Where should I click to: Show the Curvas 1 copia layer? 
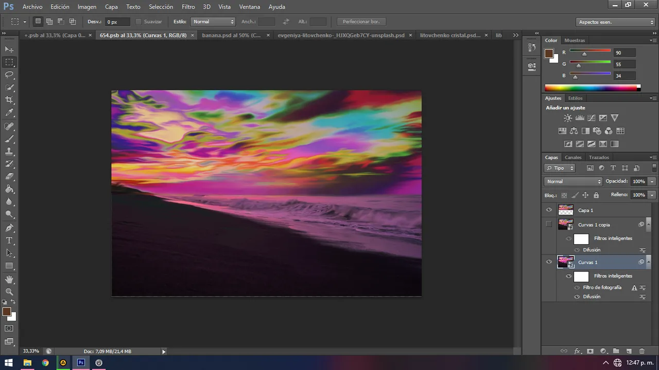549,224
